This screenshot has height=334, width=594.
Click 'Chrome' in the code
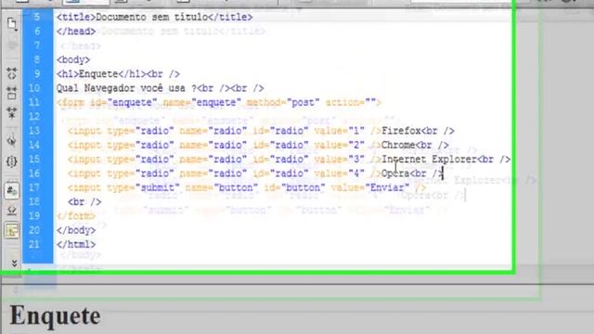click(398, 145)
